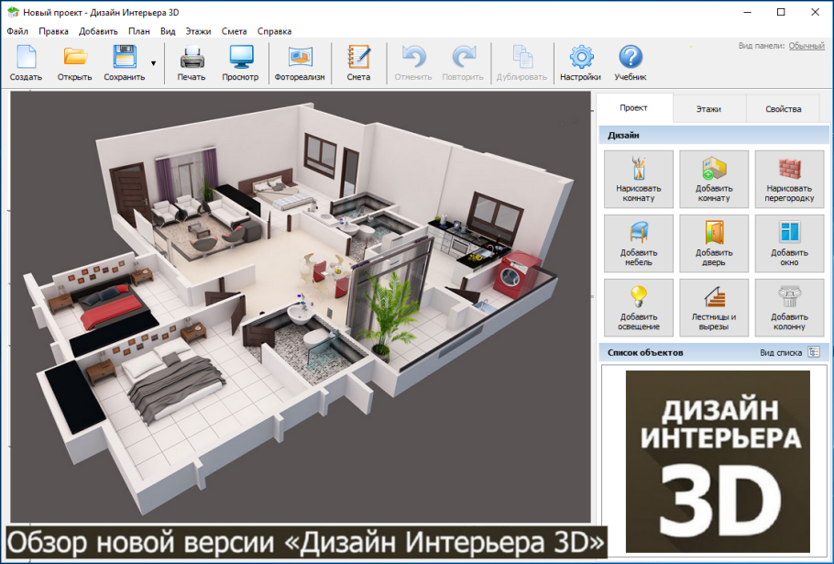Image resolution: width=834 pixels, height=564 pixels.
Task: Expand the Сохранить dropdown arrow
Action: coord(151,62)
